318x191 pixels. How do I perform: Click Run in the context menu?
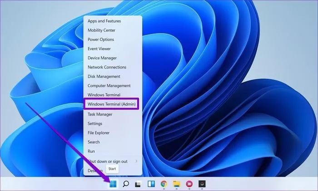pyautogui.click(x=91, y=151)
